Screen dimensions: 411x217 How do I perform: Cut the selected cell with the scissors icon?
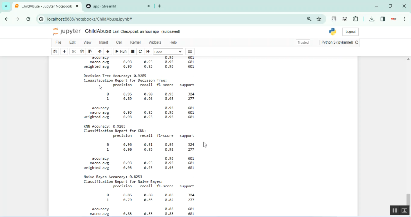[x=73, y=51]
